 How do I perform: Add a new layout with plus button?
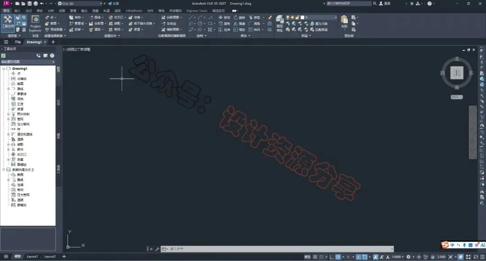64,257
